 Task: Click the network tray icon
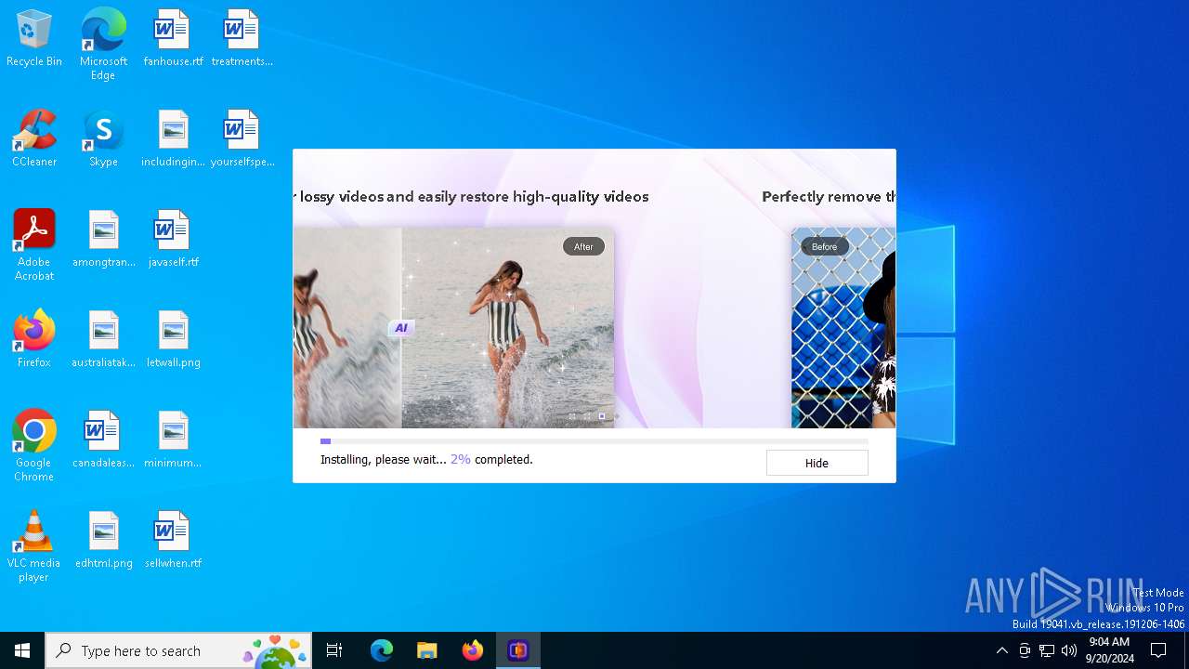click(1047, 650)
